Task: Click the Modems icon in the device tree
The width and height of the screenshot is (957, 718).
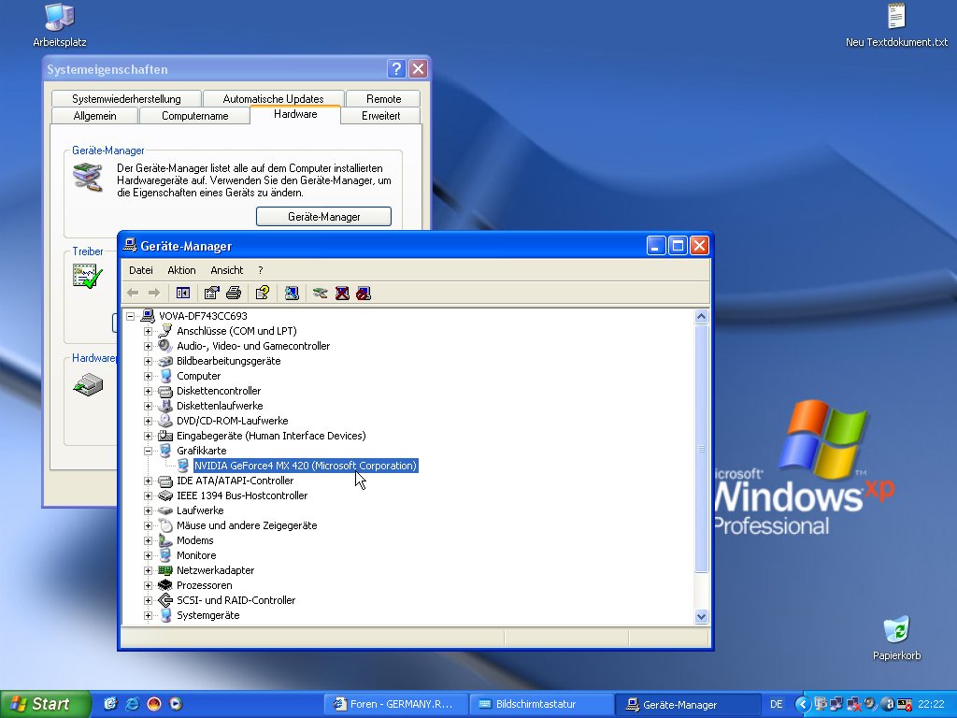Action: pos(165,540)
